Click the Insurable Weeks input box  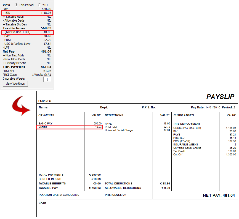47,79
